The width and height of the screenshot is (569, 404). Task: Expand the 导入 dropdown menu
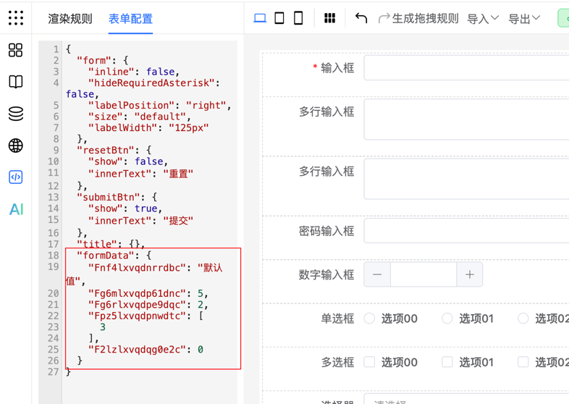[483, 19]
